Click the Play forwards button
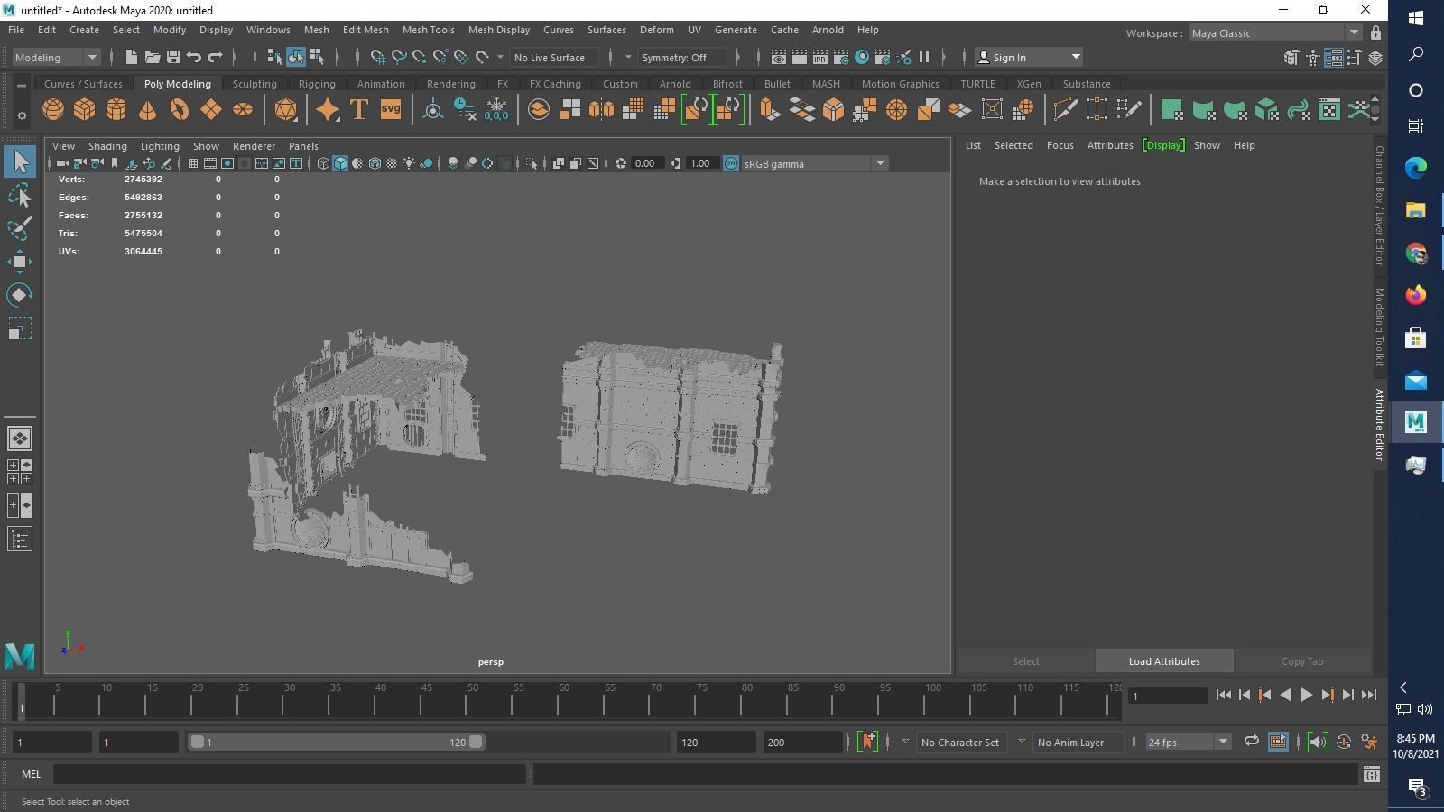The width and height of the screenshot is (1444, 812). [1307, 695]
